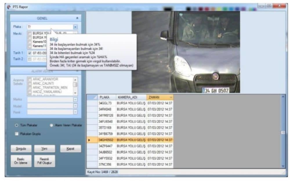
Task: Click the results grid scroll-up arrow
Action: (283, 97)
